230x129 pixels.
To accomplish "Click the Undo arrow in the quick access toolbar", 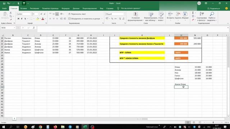I will pyautogui.click(x=8, y=3).
